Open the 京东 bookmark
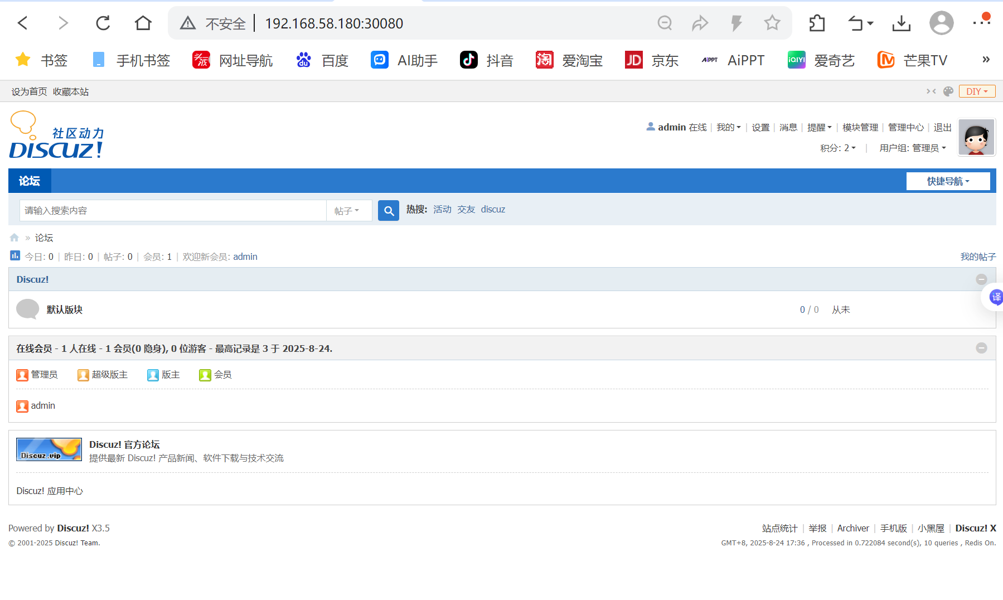This screenshot has height=600, width=1003. [x=652, y=60]
